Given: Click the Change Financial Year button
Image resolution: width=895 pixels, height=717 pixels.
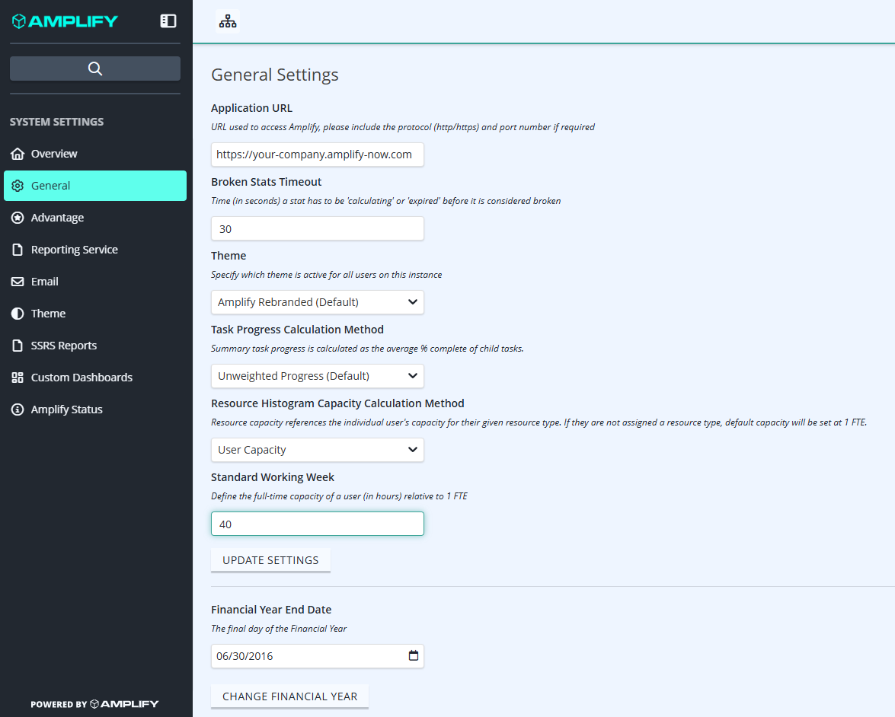Looking at the screenshot, I should pyautogui.click(x=289, y=696).
